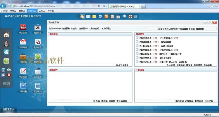
Task: Click the 发送新邮件 link
Action: [x=122, y=101]
